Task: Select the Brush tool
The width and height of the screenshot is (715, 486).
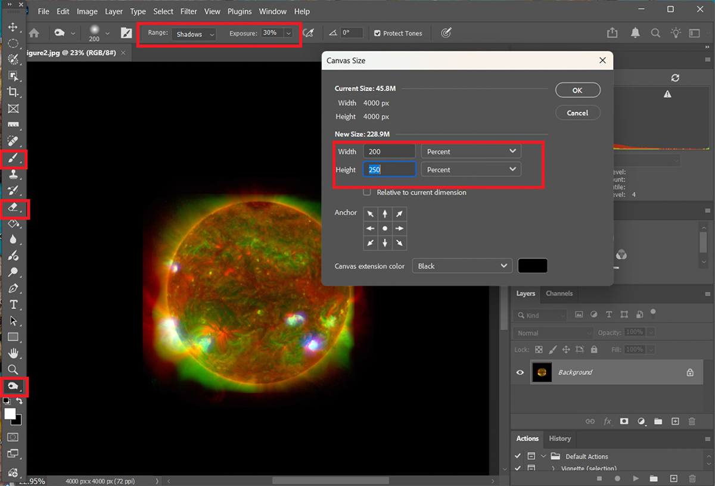Action: (x=13, y=159)
